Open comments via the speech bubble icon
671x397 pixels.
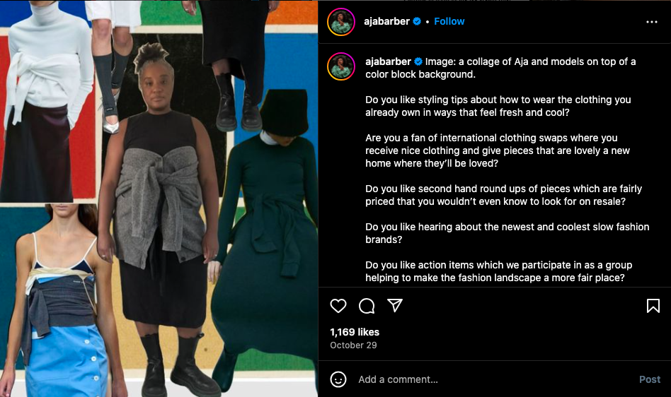[x=367, y=306]
